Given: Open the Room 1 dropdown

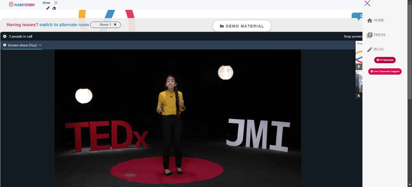Looking at the screenshot, I should 105,25.
